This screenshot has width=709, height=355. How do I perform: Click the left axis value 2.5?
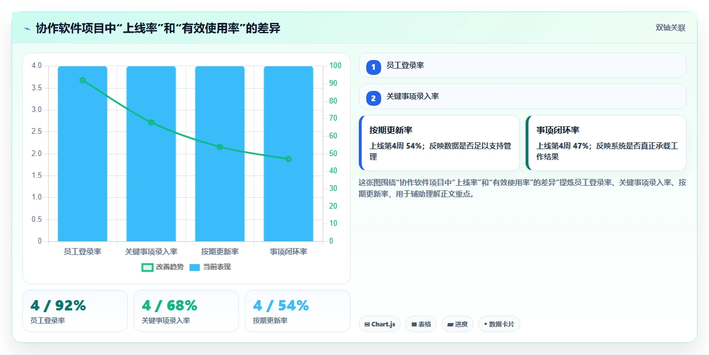pos(37,131)
